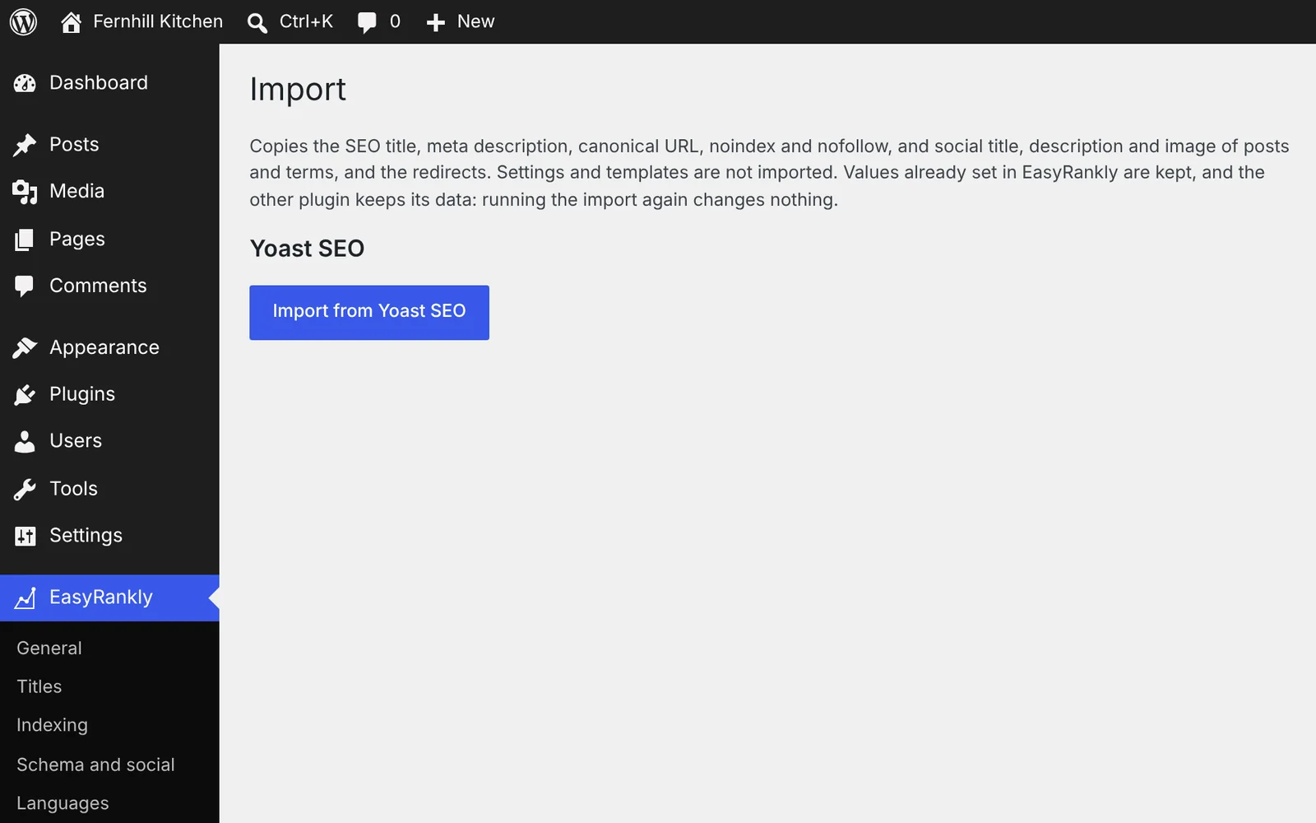Open the Languages submenu
Viewport: 1316px width, 823px height.
[x=63, y=803]
